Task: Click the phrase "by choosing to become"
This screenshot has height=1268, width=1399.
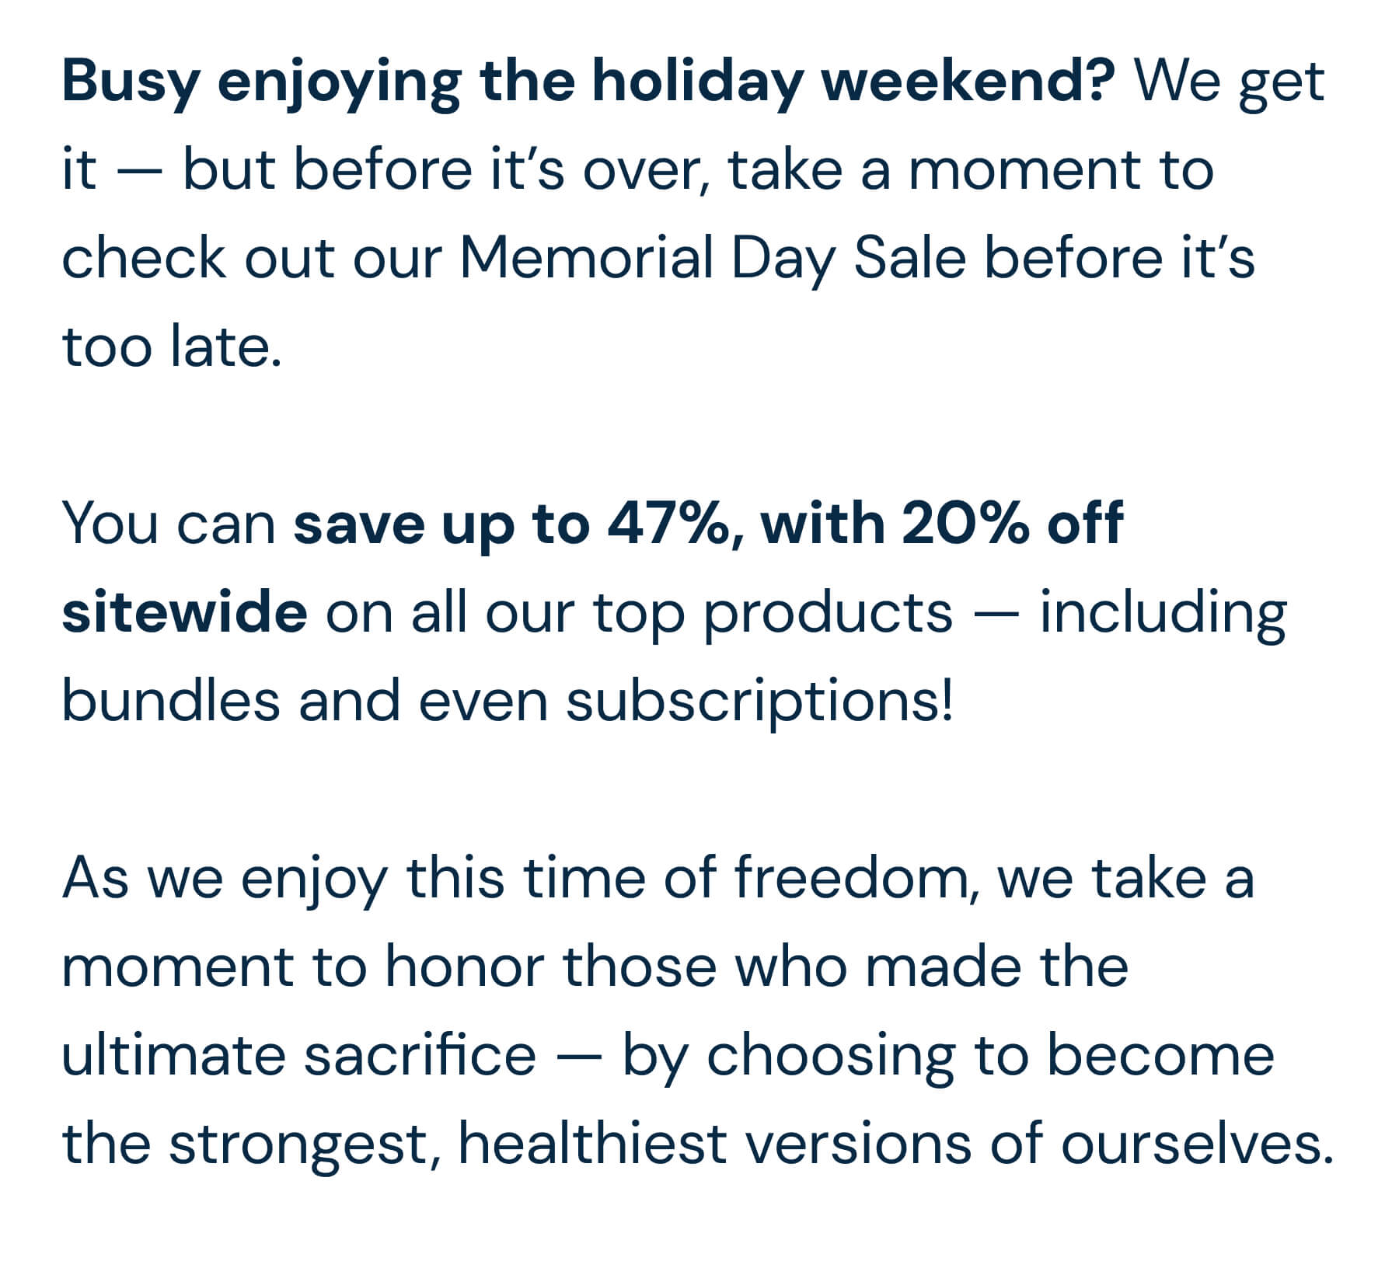Action: [947, 1055]
